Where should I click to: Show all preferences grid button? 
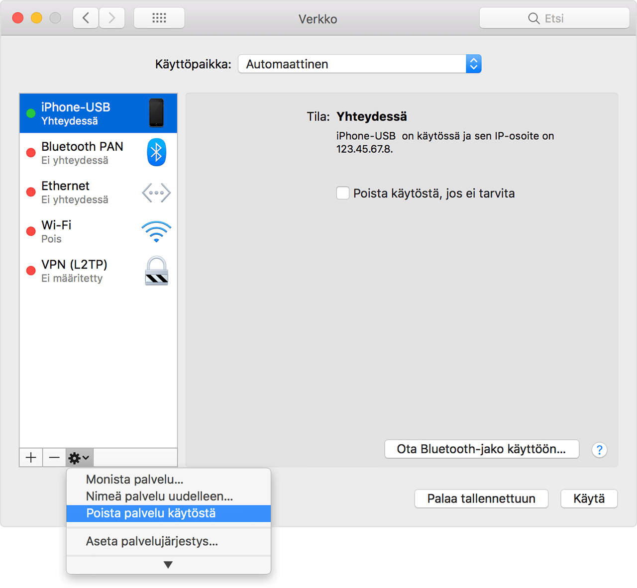(159, 18)
